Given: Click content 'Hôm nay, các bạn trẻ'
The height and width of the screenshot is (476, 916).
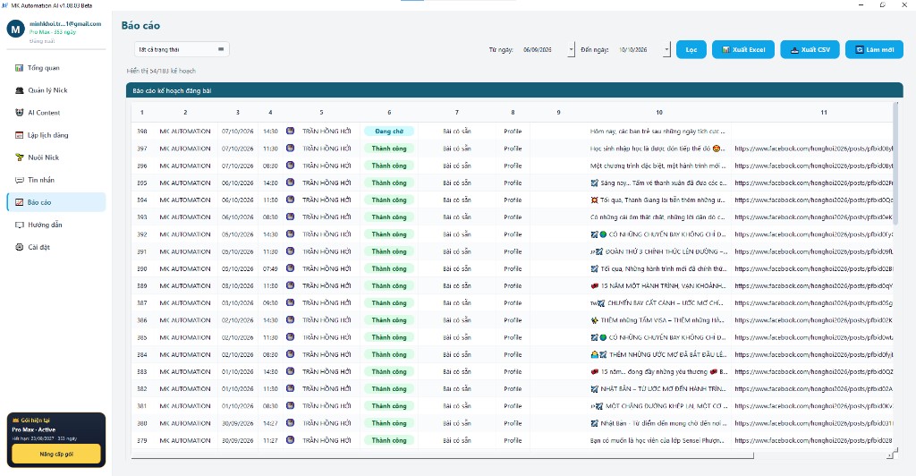Looking at the screenshot, I should pyautogui.click(x=658, y=132).
